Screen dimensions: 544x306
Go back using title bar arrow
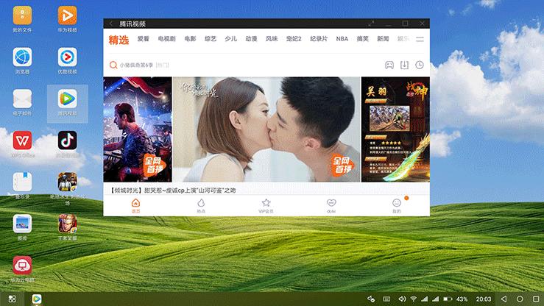(x=111, y=24)
